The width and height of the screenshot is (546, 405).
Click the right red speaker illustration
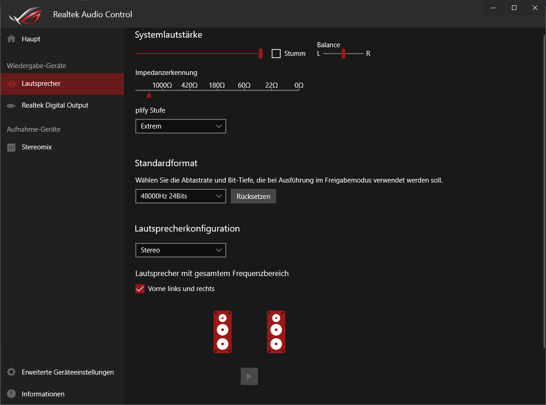coord(276,332)
